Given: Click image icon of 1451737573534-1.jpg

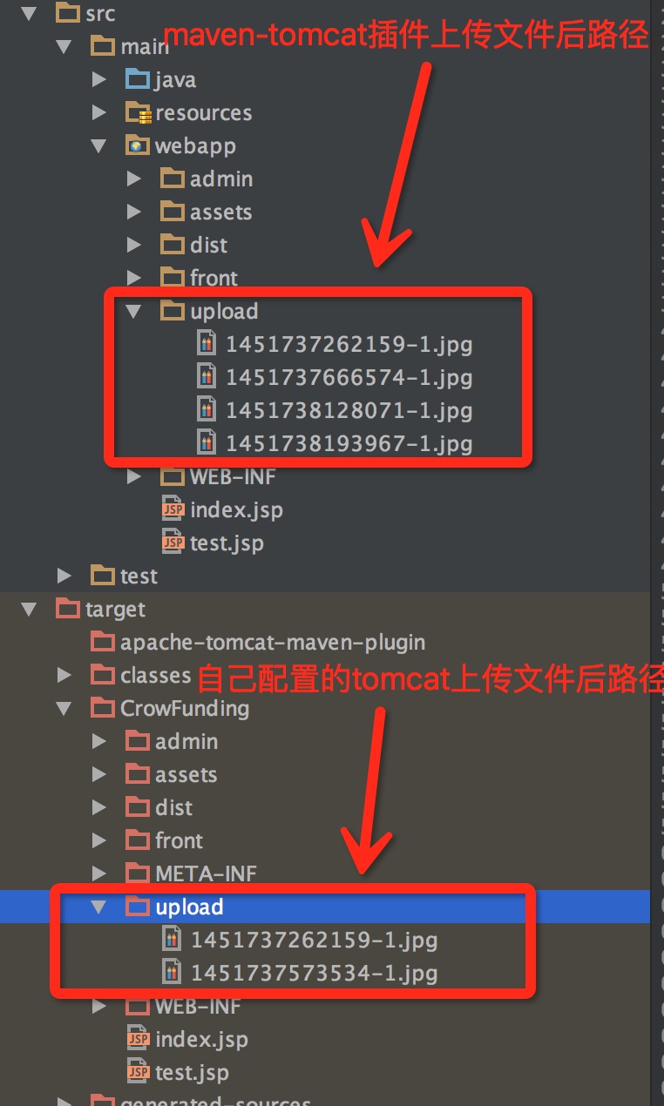Looking at the screenshot, I should point(171,973).
